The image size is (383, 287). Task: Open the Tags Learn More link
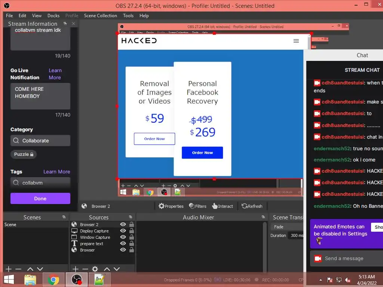point(57,172)
